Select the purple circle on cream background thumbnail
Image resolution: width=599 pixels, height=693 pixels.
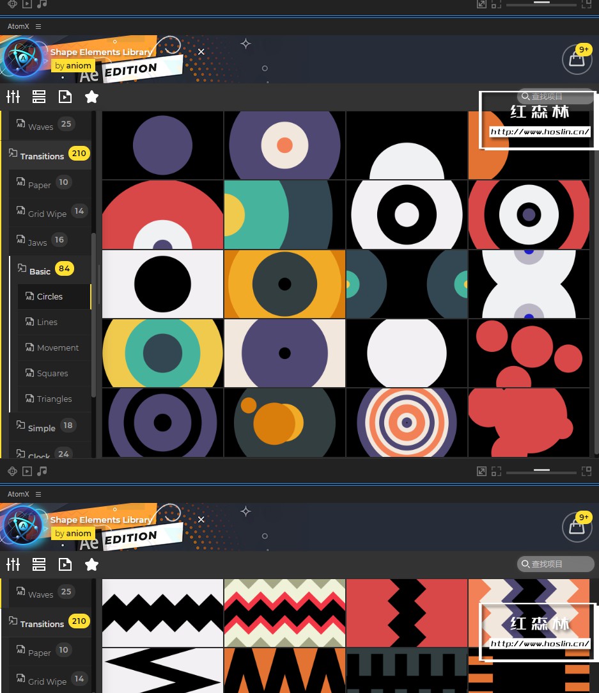[x=284, y=353]
